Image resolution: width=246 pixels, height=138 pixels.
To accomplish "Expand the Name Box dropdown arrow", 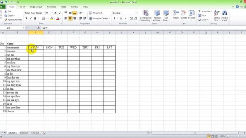I will click(x=23, y=28).
